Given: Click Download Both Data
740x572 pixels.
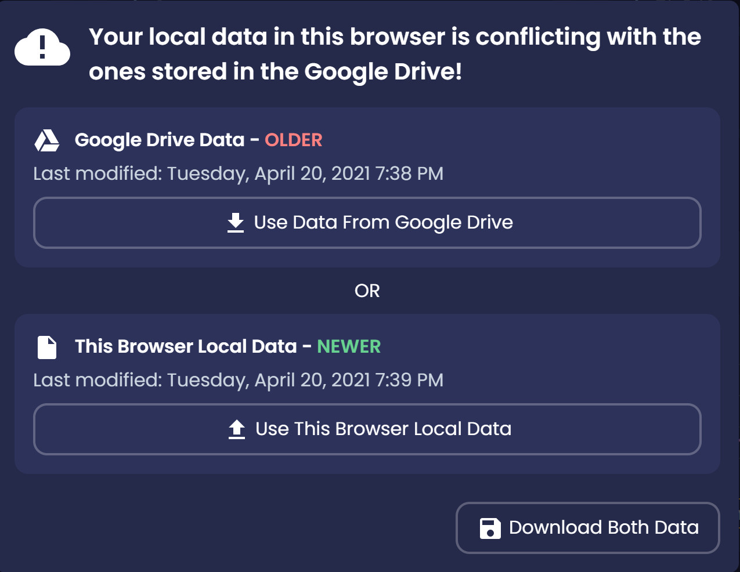Looking at the screenshot, I should tap(587, 528).
